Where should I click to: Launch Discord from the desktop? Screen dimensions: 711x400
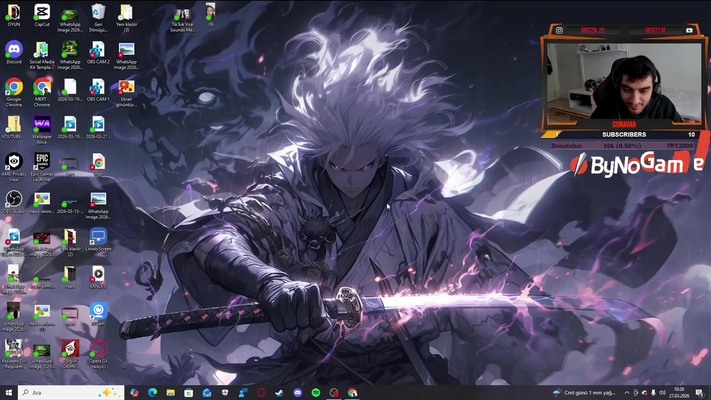click(x=14, y=53)
